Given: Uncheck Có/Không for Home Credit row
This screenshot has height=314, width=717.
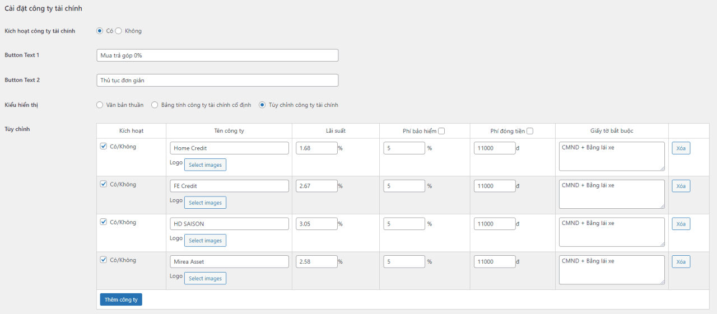Looking at the screenshot, I should pos(103,146).
